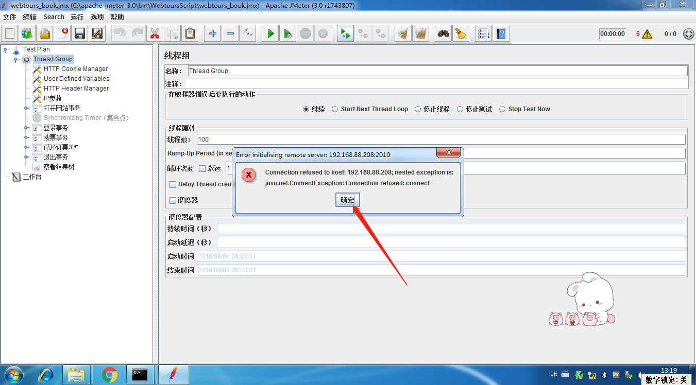Click the Remote Start All icon
This screenshot has width=696, height=385.
(x=345, y=34)
